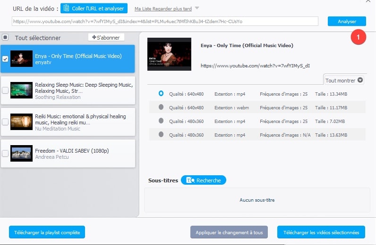Click the enyatv channel name

[x=43, y=62]
